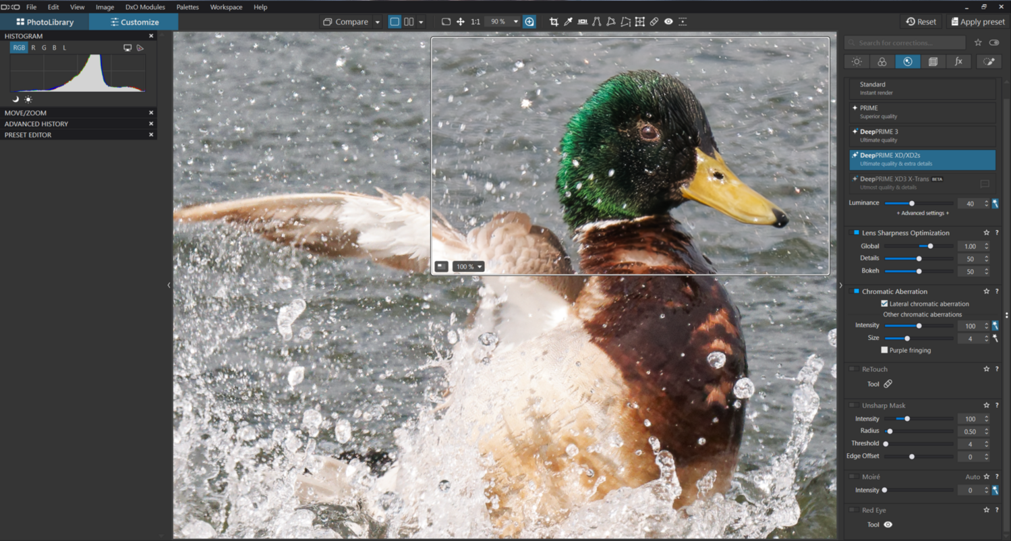The width and height of the screenshot is (1011, 541).
Task: Click the Compare button
Action: (x=345, y=22)
